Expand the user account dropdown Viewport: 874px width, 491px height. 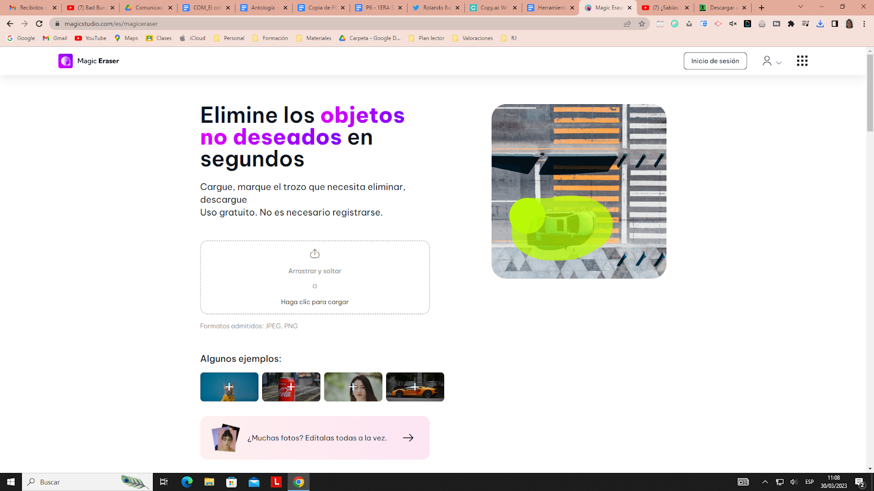coord(772,61)
